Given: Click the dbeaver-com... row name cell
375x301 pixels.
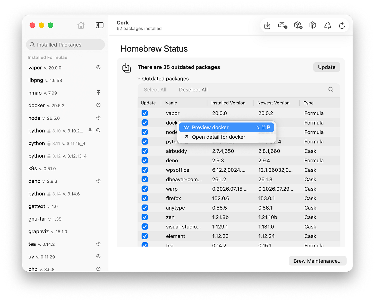Looking at the screenshot, I should click(184, 179).
